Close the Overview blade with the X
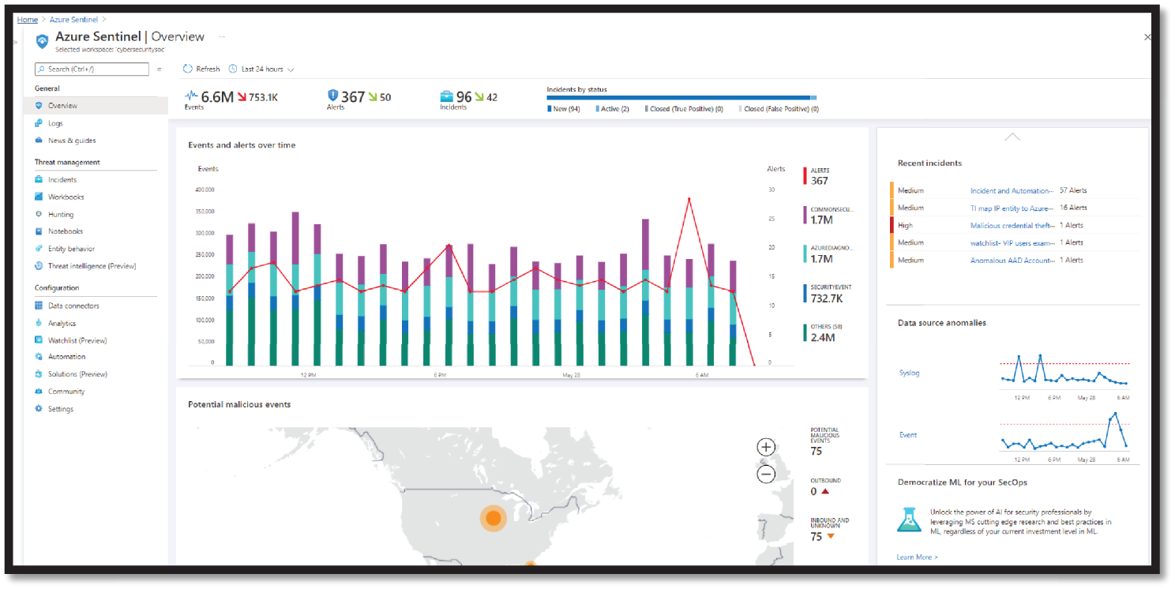This screenshot has width=1175, height=589. 1147,37
